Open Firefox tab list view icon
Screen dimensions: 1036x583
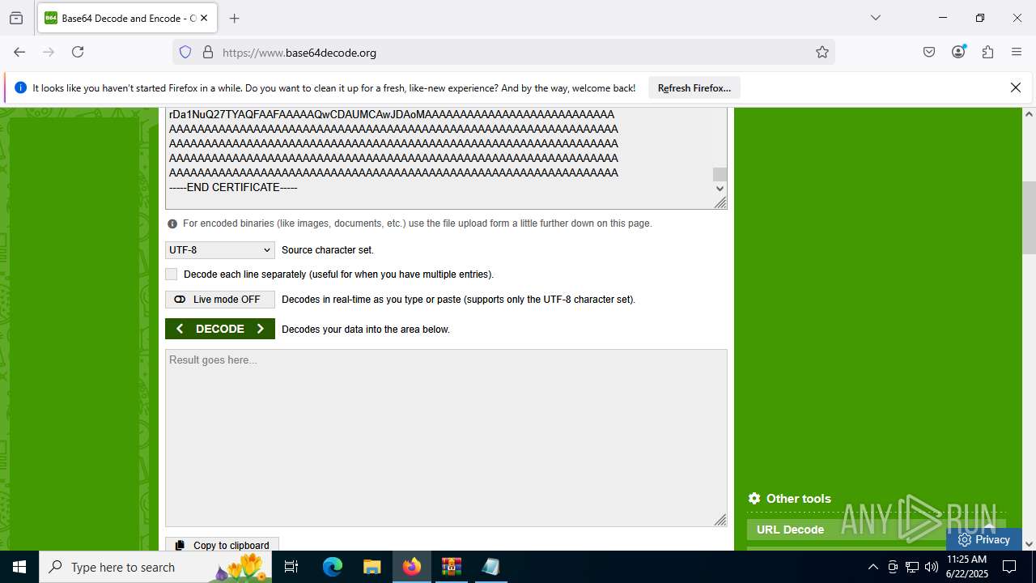[x=16, y=18]
